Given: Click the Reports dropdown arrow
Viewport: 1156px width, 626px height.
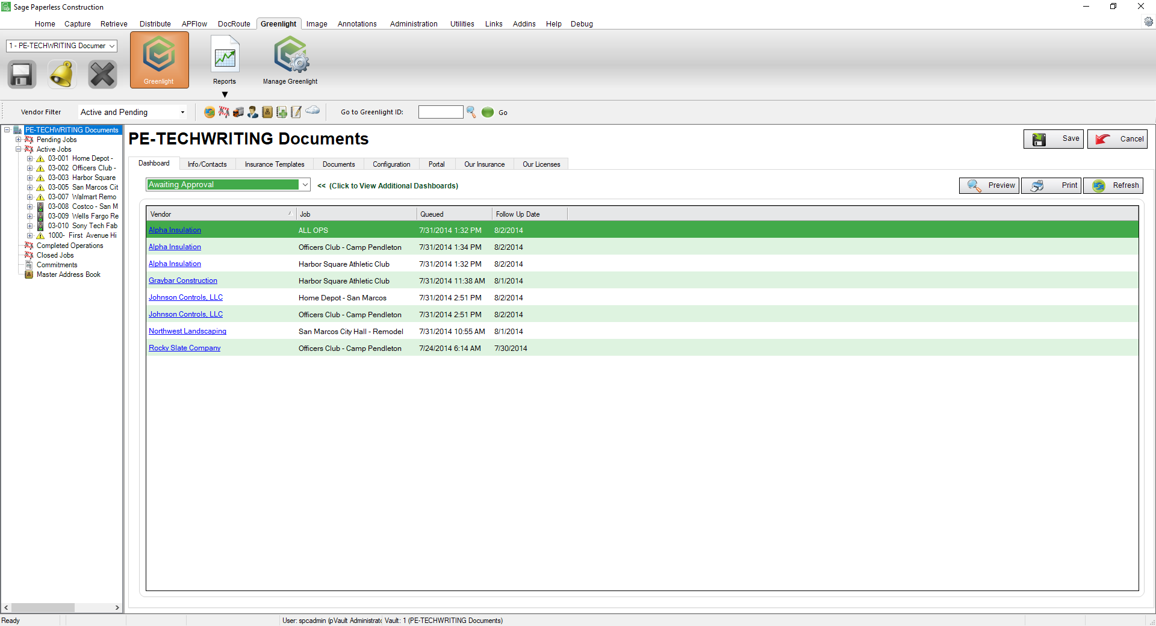Looking at the screenshot, I should tap(225, 95).
